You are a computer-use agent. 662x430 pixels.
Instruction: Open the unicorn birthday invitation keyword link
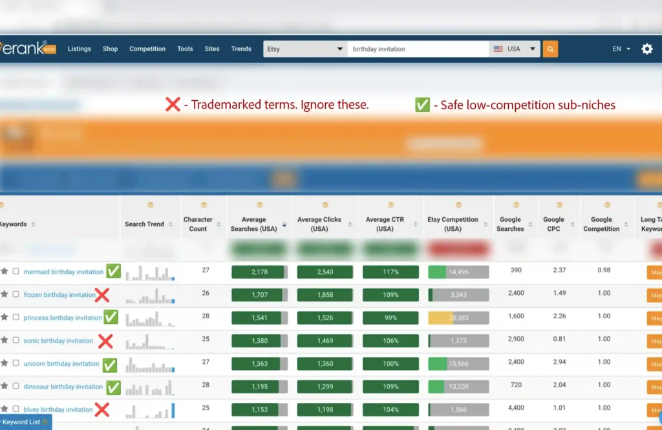(x=63, y=364)
